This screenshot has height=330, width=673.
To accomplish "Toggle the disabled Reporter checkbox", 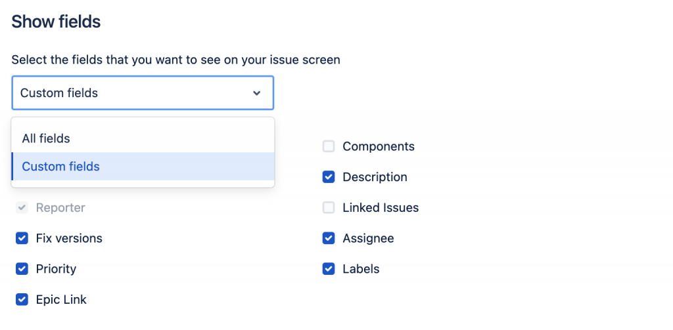I will click(22, 208).
